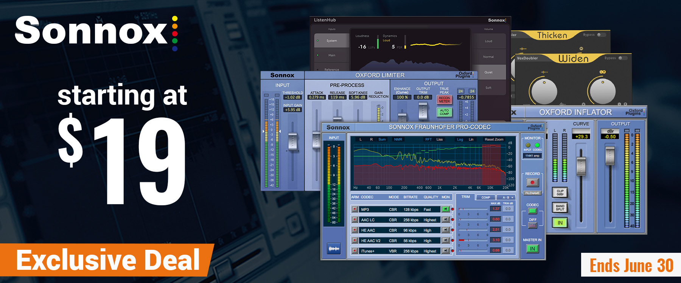This screenshot has height=283, width=681.
Task: Select monitor CODEC indicator light
Action: 537,145
